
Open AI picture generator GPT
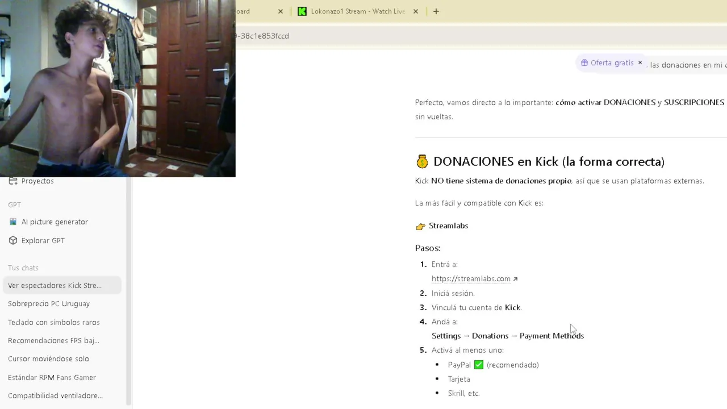[55, 222]
